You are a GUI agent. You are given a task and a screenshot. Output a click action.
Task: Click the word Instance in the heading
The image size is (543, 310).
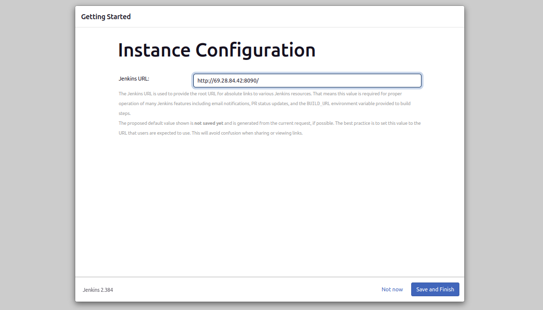point(154,50)
